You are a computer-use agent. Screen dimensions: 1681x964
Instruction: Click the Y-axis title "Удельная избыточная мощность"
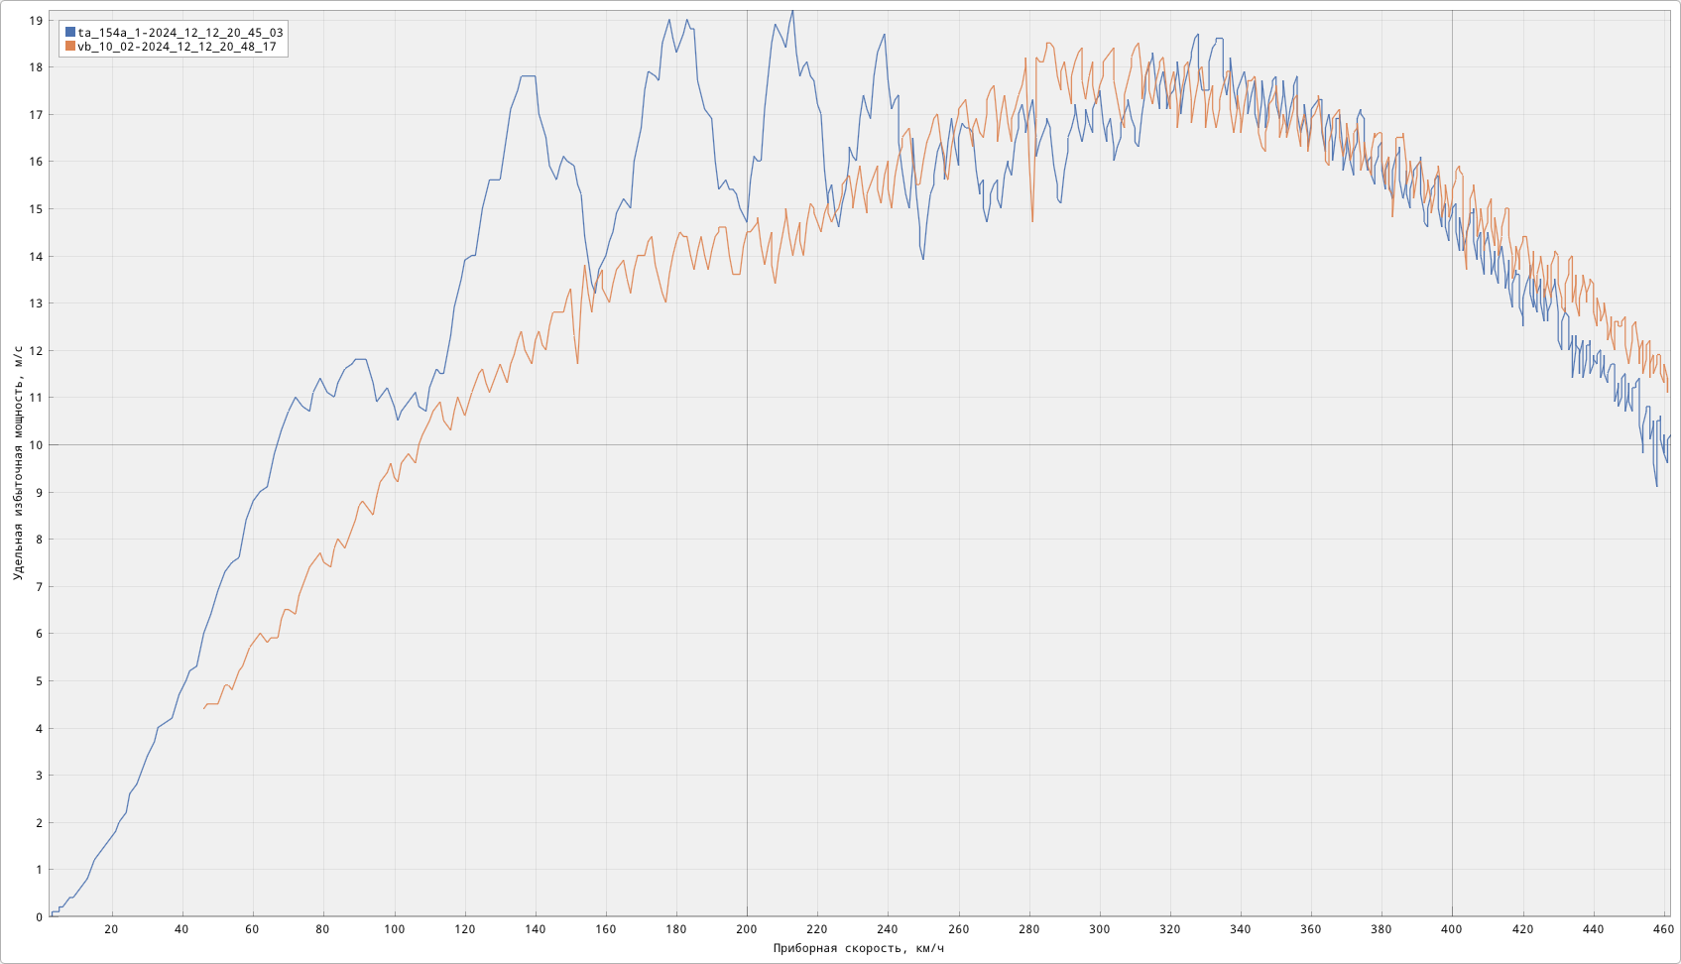click(18, 463)
